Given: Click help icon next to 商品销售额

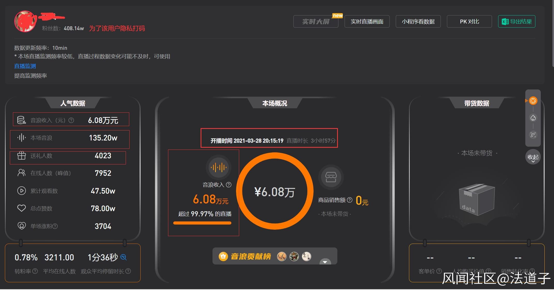Looking at the screenshot, I should tap(350, 200).
